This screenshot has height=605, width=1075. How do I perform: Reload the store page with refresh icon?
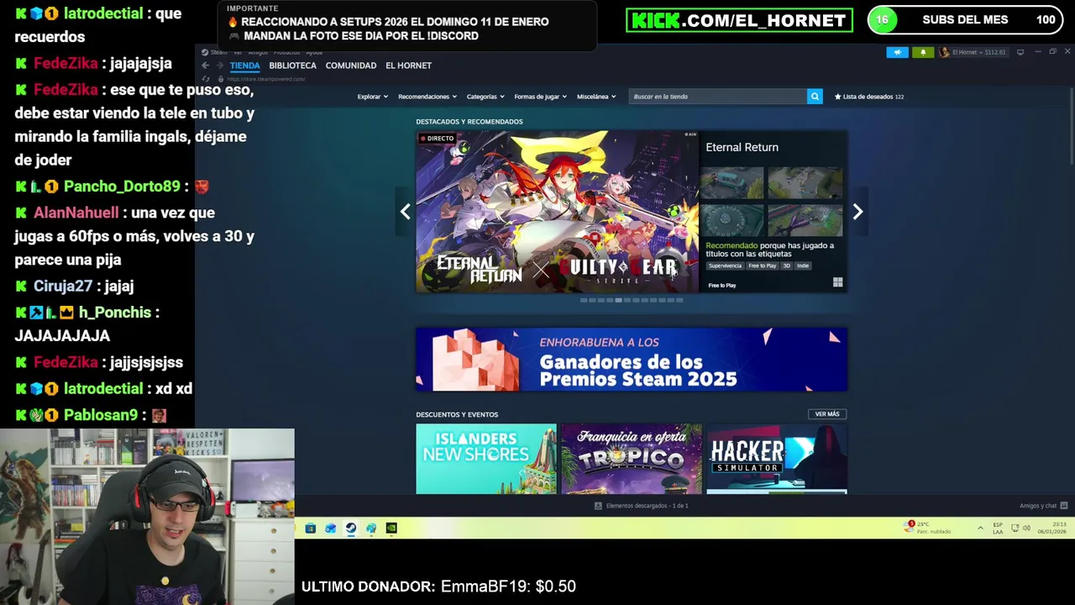pos(206,79)
